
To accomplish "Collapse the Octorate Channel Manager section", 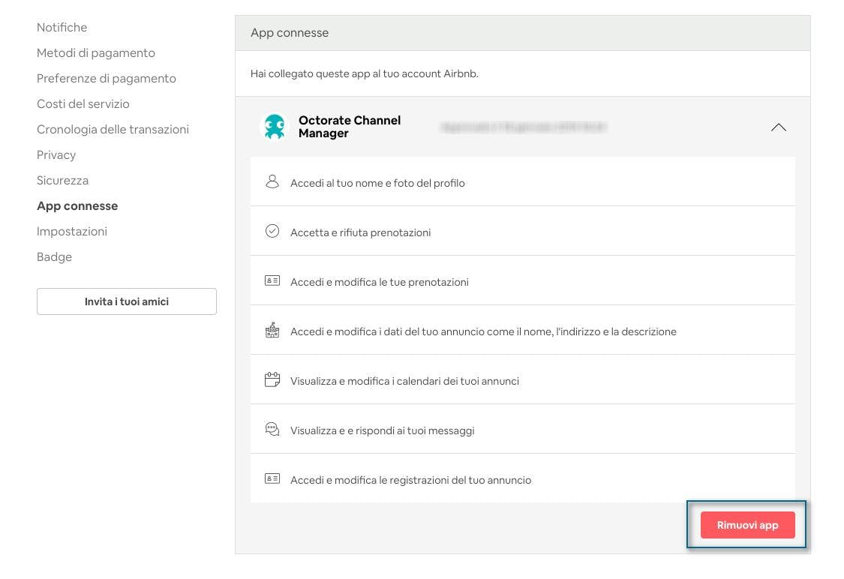I will coord(778,127).
